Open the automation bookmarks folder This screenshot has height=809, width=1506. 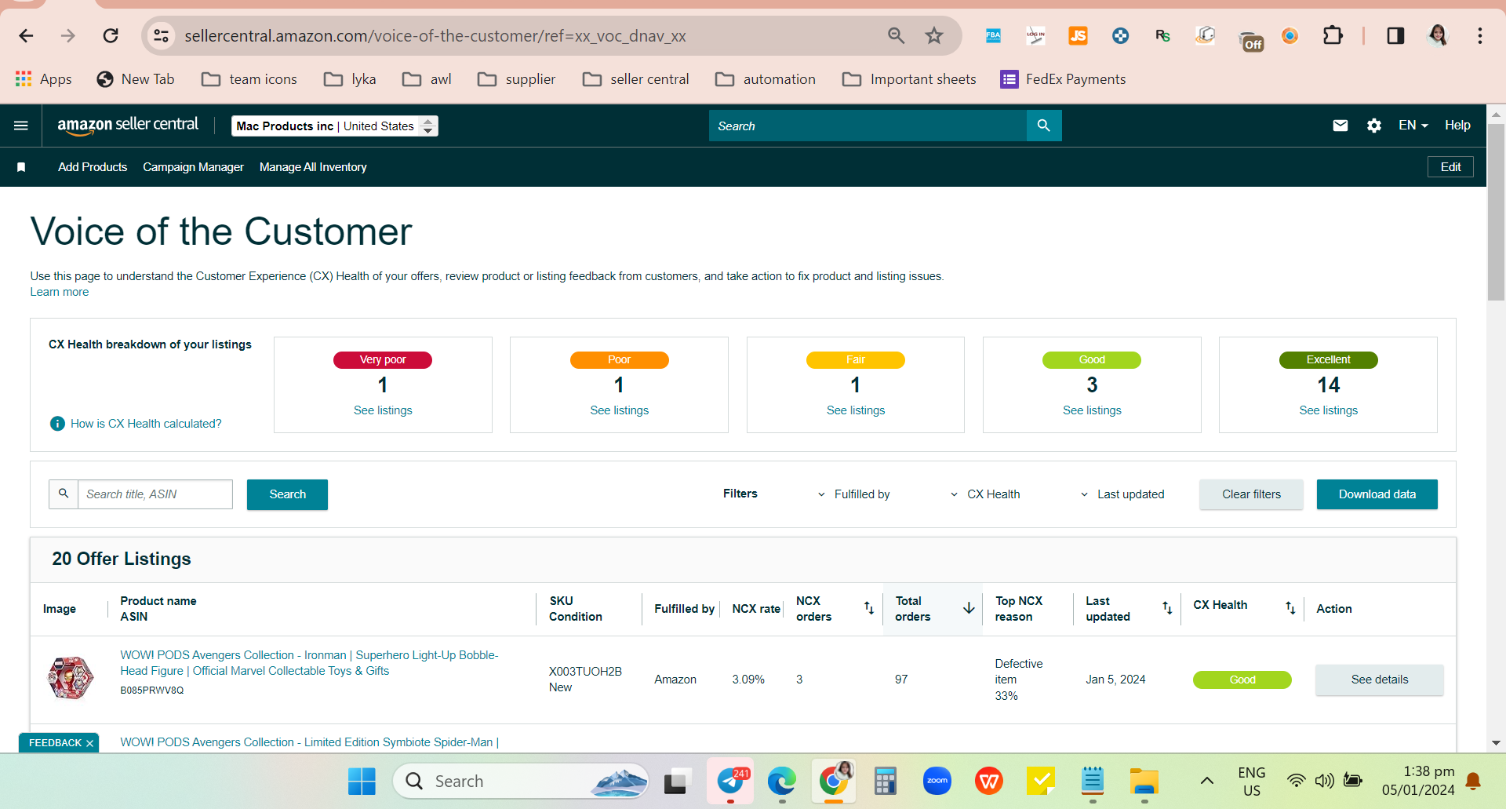[766, 79]
